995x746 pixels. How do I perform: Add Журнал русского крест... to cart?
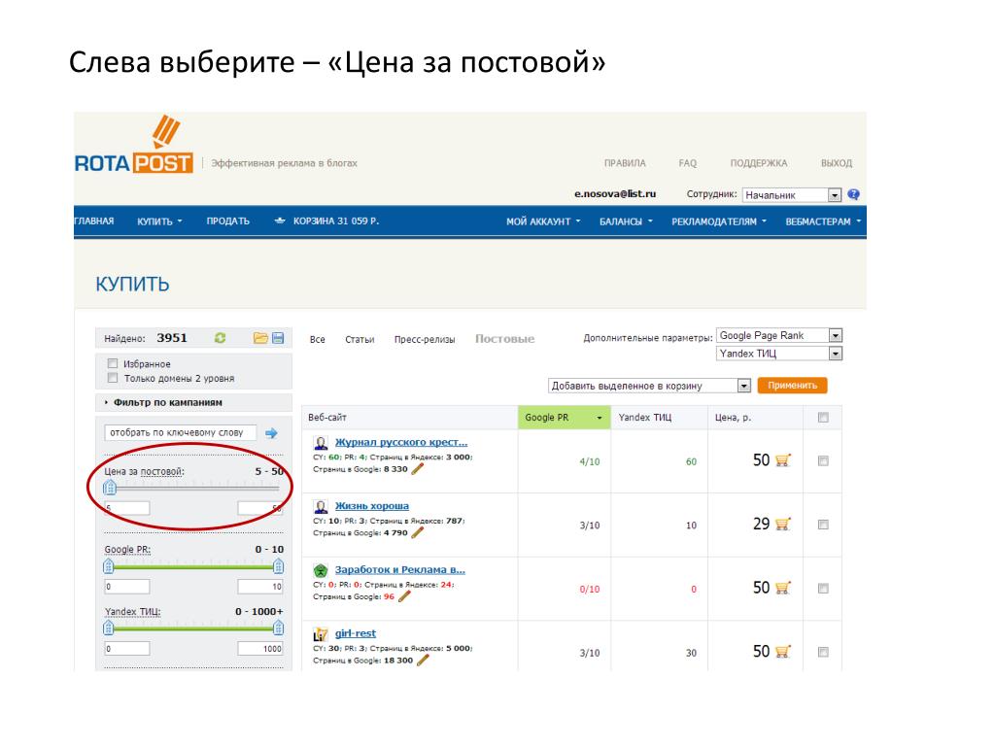pyautogui.click(x=783, y=460)
